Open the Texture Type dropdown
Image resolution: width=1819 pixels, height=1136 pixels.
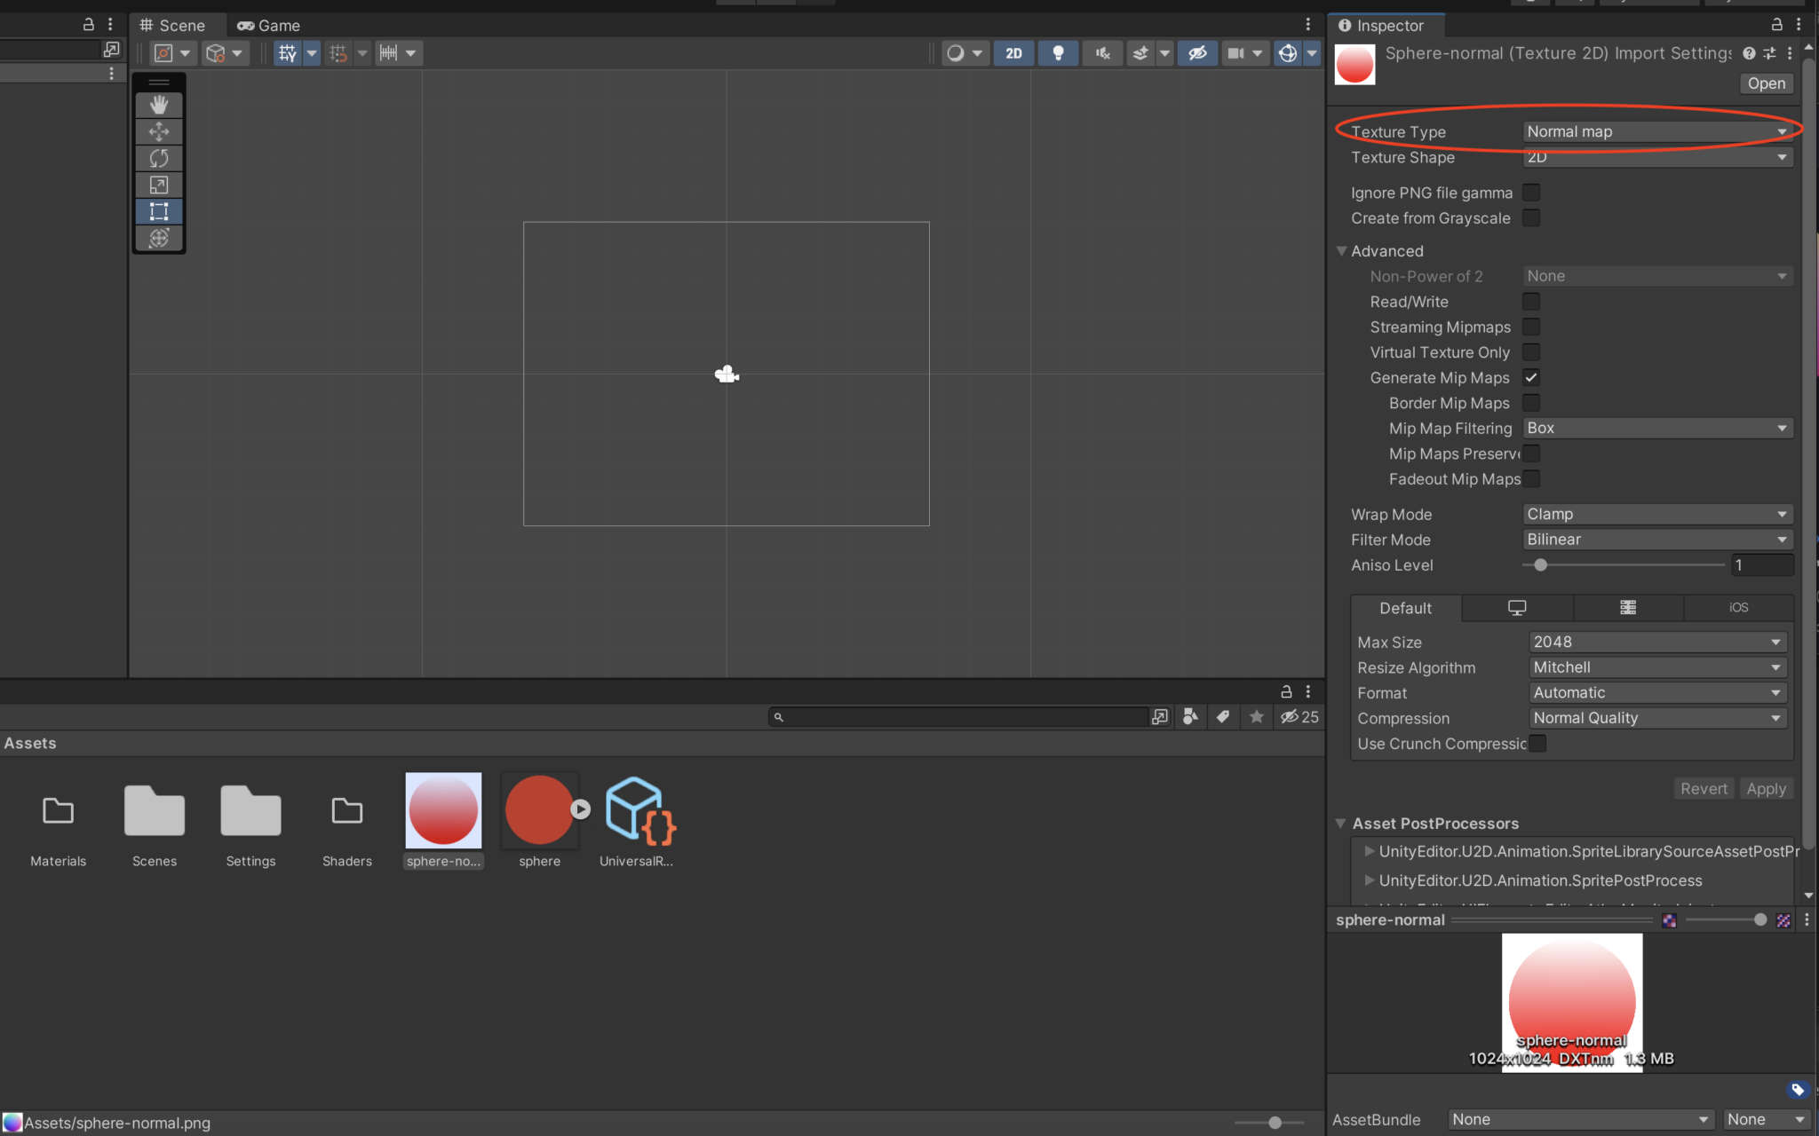[x=1656, y=130]
